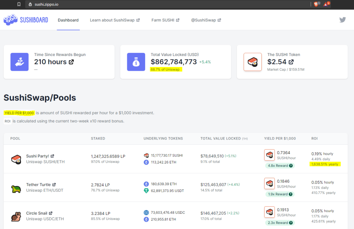The height and width of the screenshot is (229, 354).
Task: Click the 410.77% yearly ROI value
Action: click(x=324, y=193)
